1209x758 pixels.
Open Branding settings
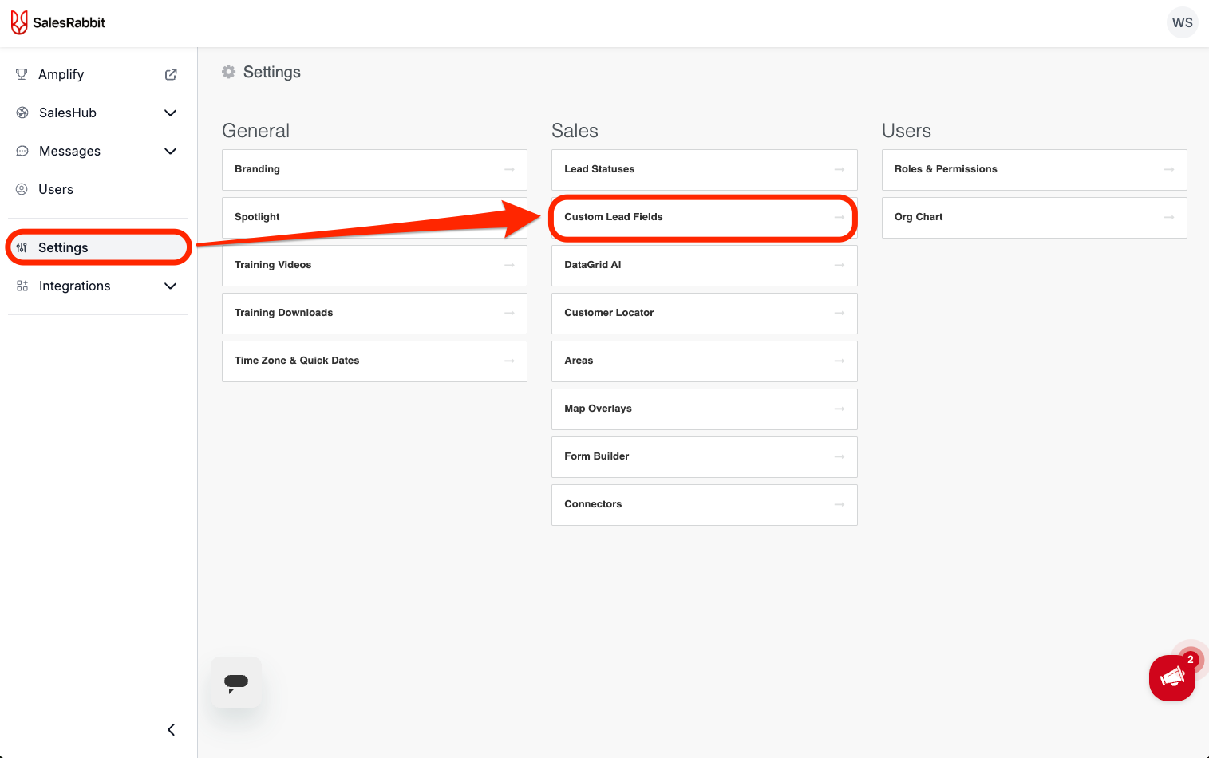pyautogui.click(x=374, y=169)
